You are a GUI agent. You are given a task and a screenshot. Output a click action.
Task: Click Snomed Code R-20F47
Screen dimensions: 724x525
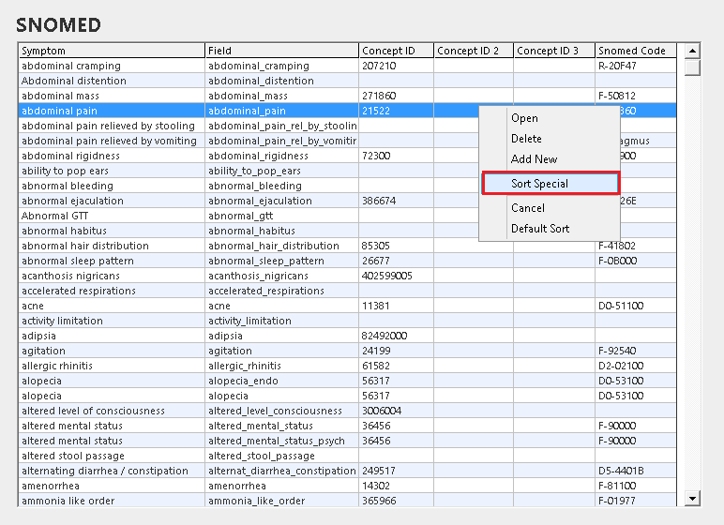pos(636,66)
